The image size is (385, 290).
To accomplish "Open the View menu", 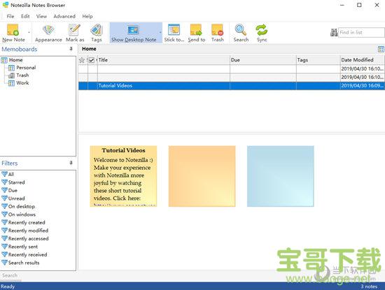I will click(x=41, y=17).
